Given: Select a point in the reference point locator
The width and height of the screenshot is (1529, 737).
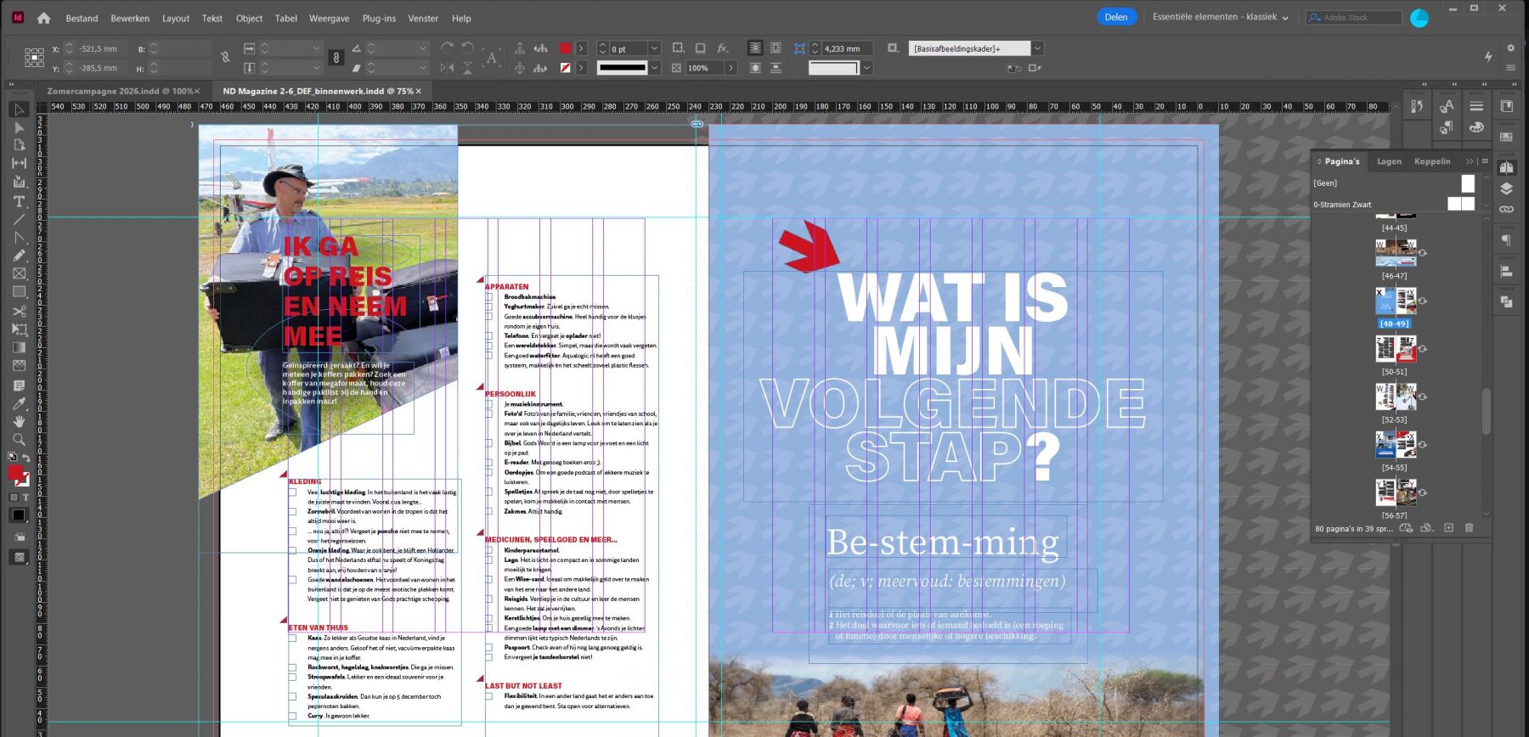Looking at the screenshot, I should pos(34,58).
